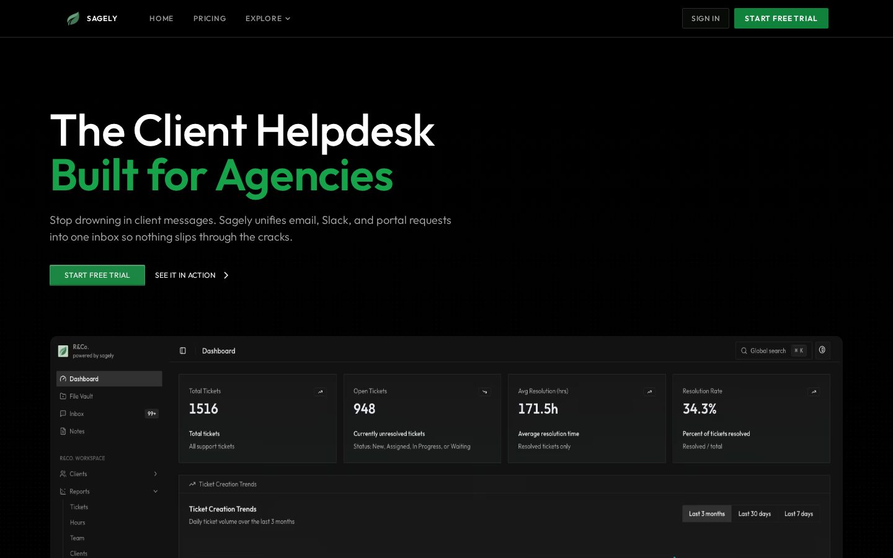The width and height of the screenshot is (893, 558).
Task: Click the hero Start Free Trial button
Action: 97,275
